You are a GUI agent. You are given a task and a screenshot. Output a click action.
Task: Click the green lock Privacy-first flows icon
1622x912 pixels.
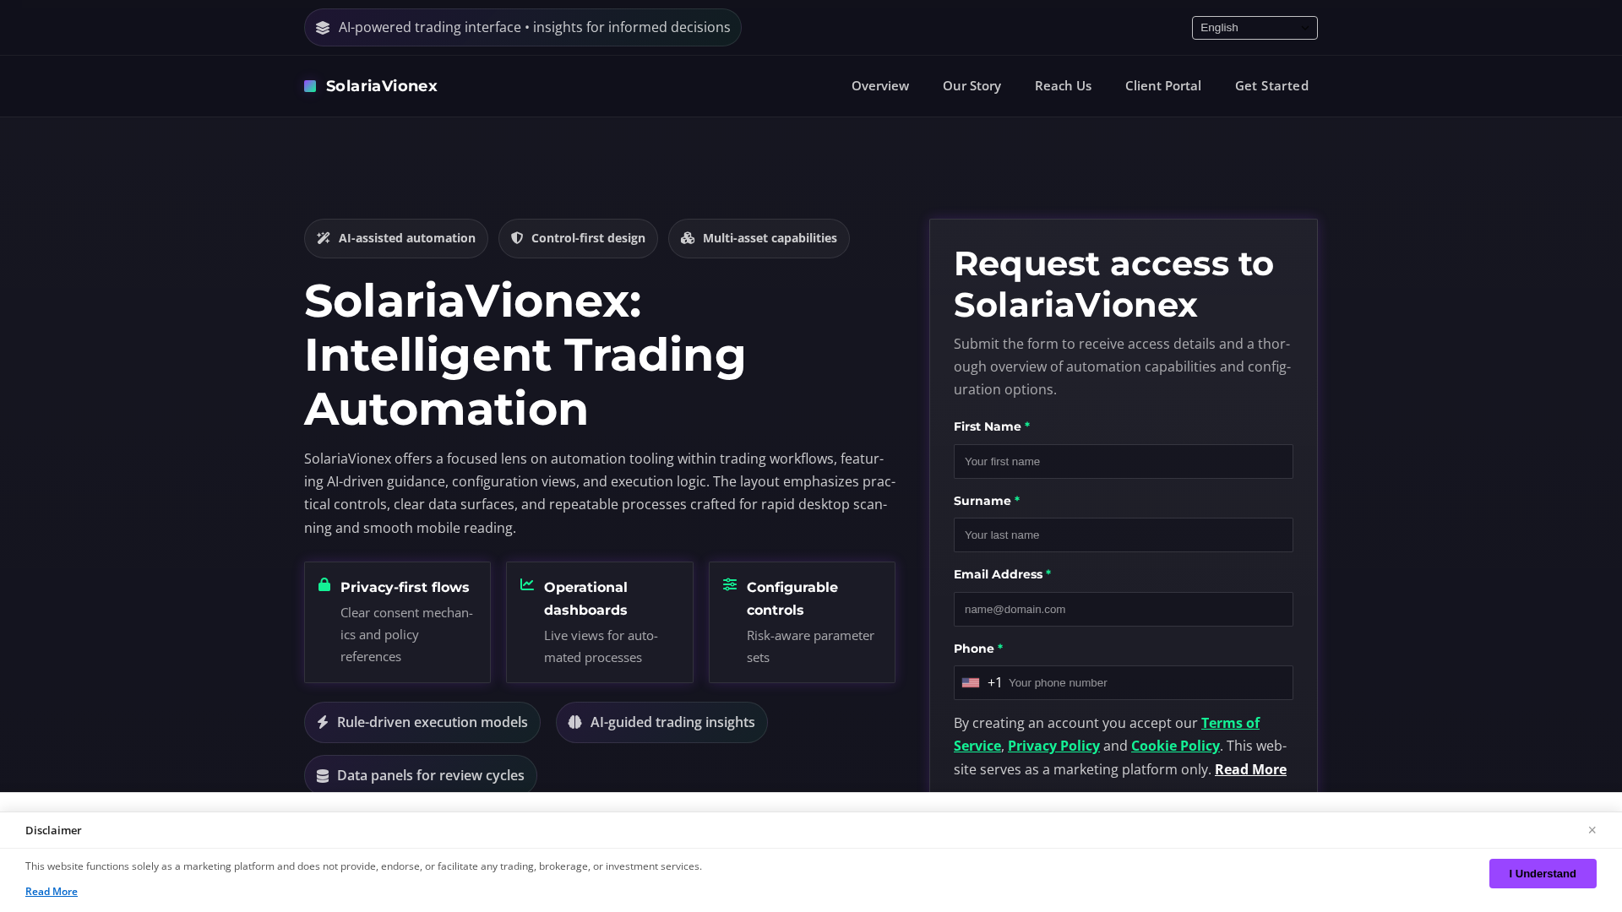(x=324, y=584)
